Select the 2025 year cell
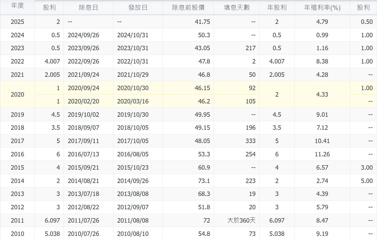This screenshot has width=377, height=240. [x=17, y=22]
